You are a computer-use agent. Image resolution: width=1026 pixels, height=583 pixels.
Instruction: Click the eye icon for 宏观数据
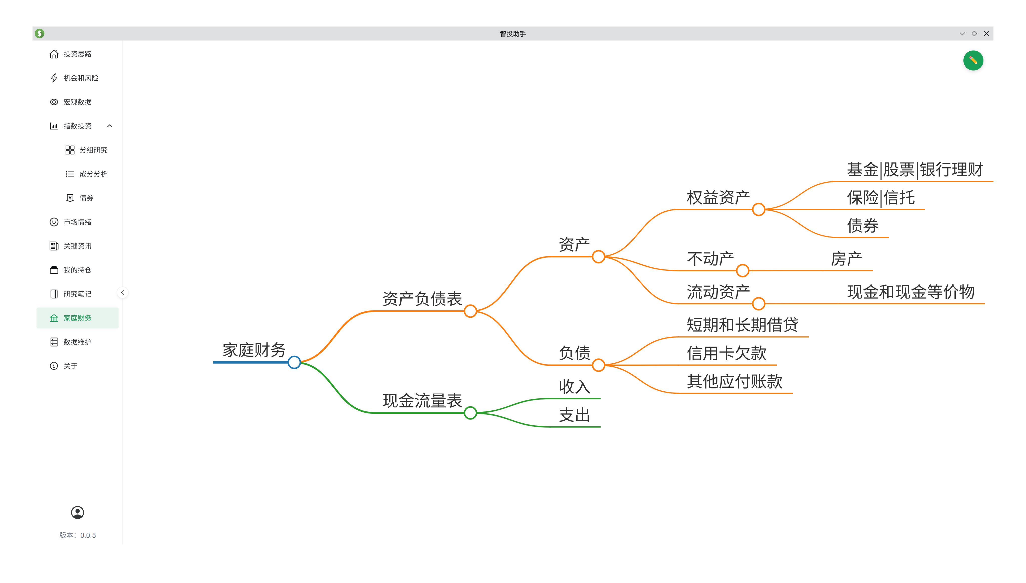pyautogui.click(x=54, y=102)
